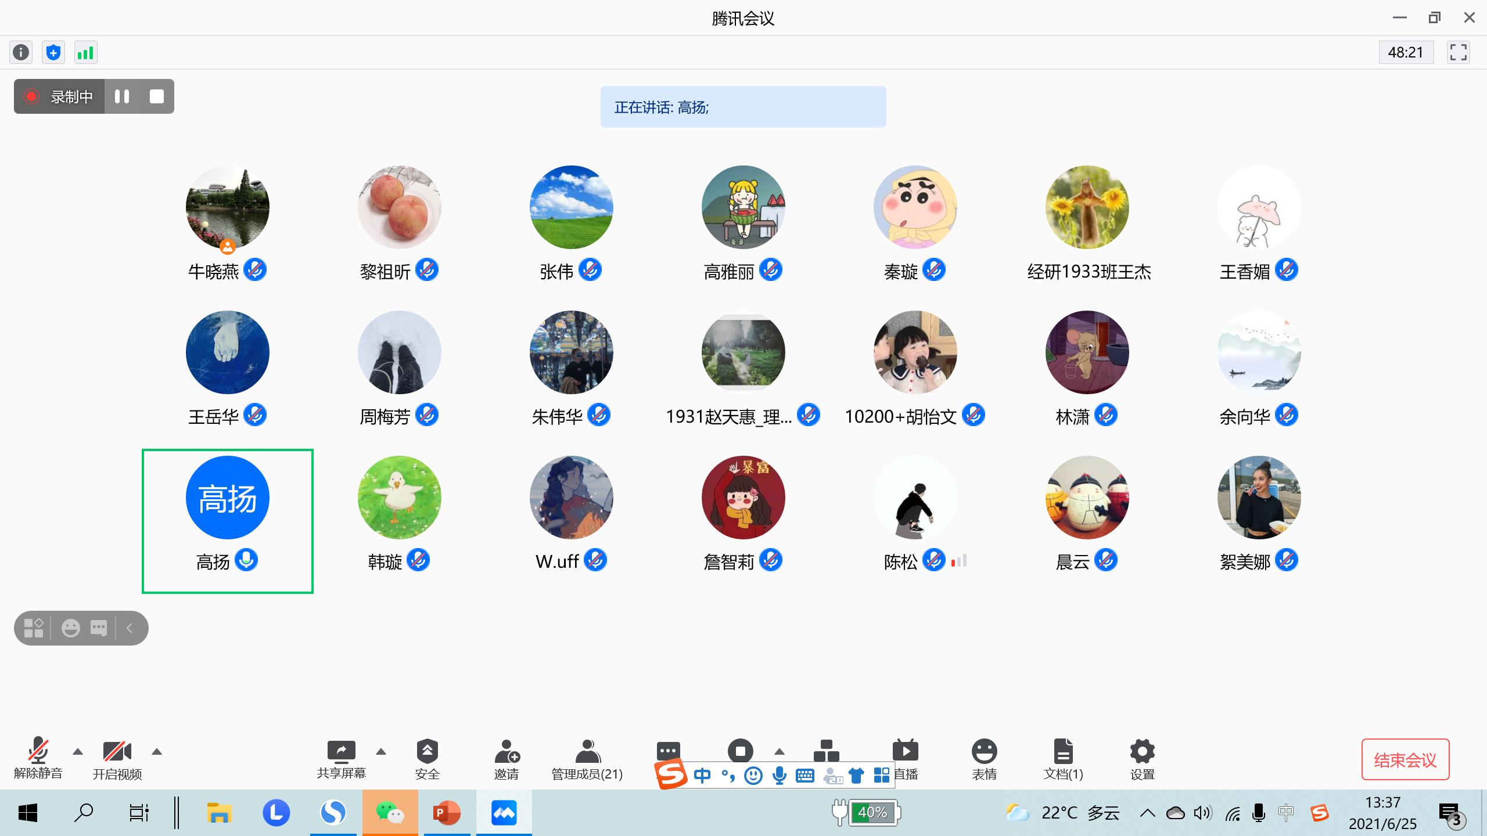Open the meeting info icon
The image size is (1487, 836).
(21, 52)
